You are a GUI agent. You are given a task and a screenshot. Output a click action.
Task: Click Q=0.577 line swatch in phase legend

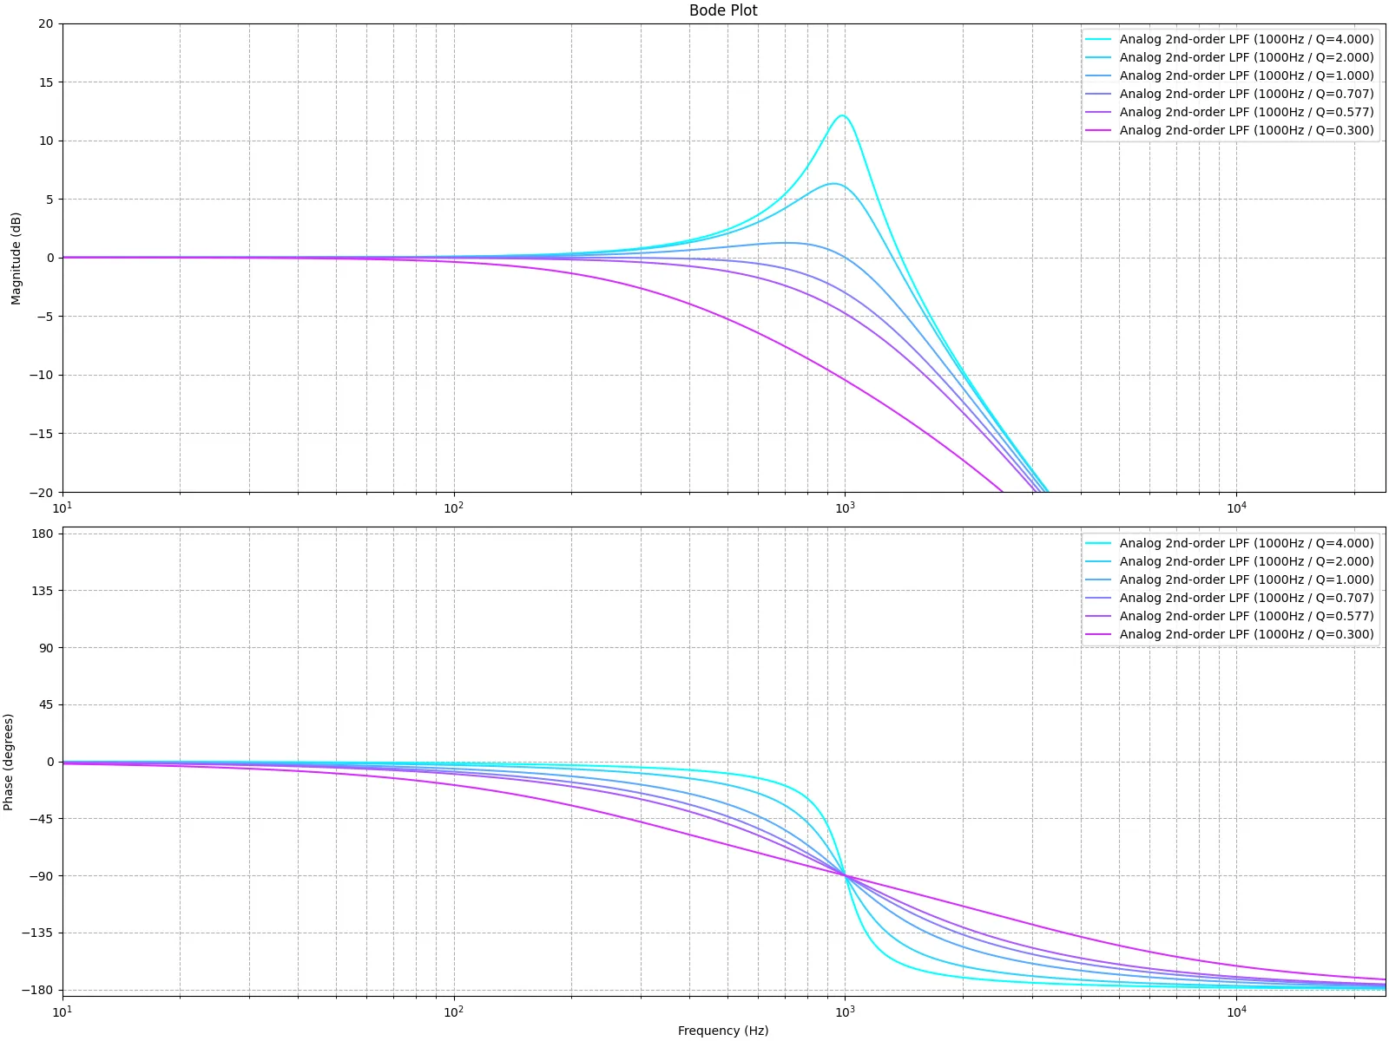coord(1098,616)
